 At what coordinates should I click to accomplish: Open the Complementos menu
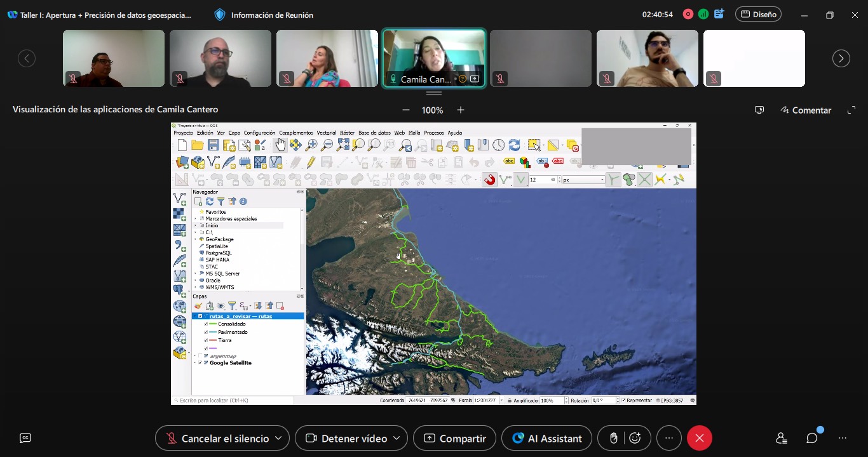[x=295, y=133]
